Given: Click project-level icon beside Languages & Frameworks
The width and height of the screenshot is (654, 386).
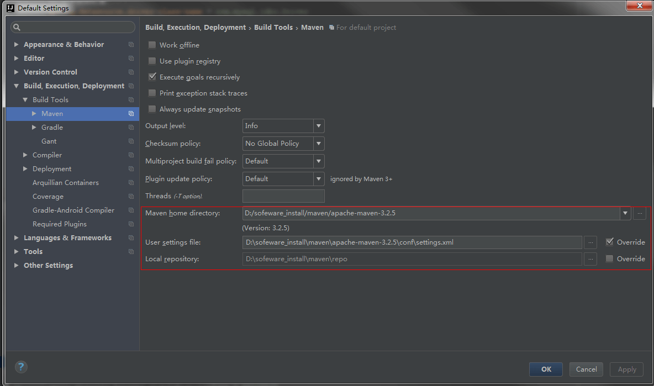Looking at the screenshot, I should (131, 237).
